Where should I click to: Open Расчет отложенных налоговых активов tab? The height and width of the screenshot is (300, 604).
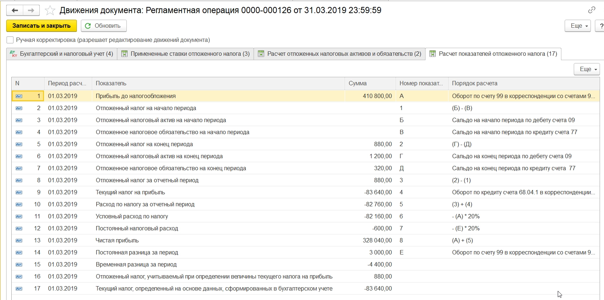coord(340,54)
